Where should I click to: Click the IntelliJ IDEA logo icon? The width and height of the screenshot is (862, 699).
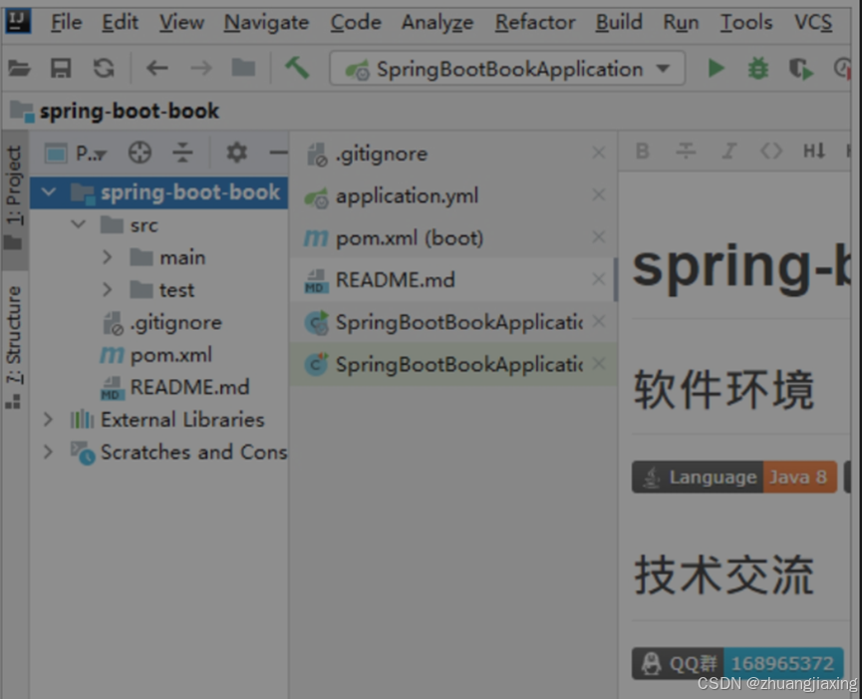[x=18, y=21]
